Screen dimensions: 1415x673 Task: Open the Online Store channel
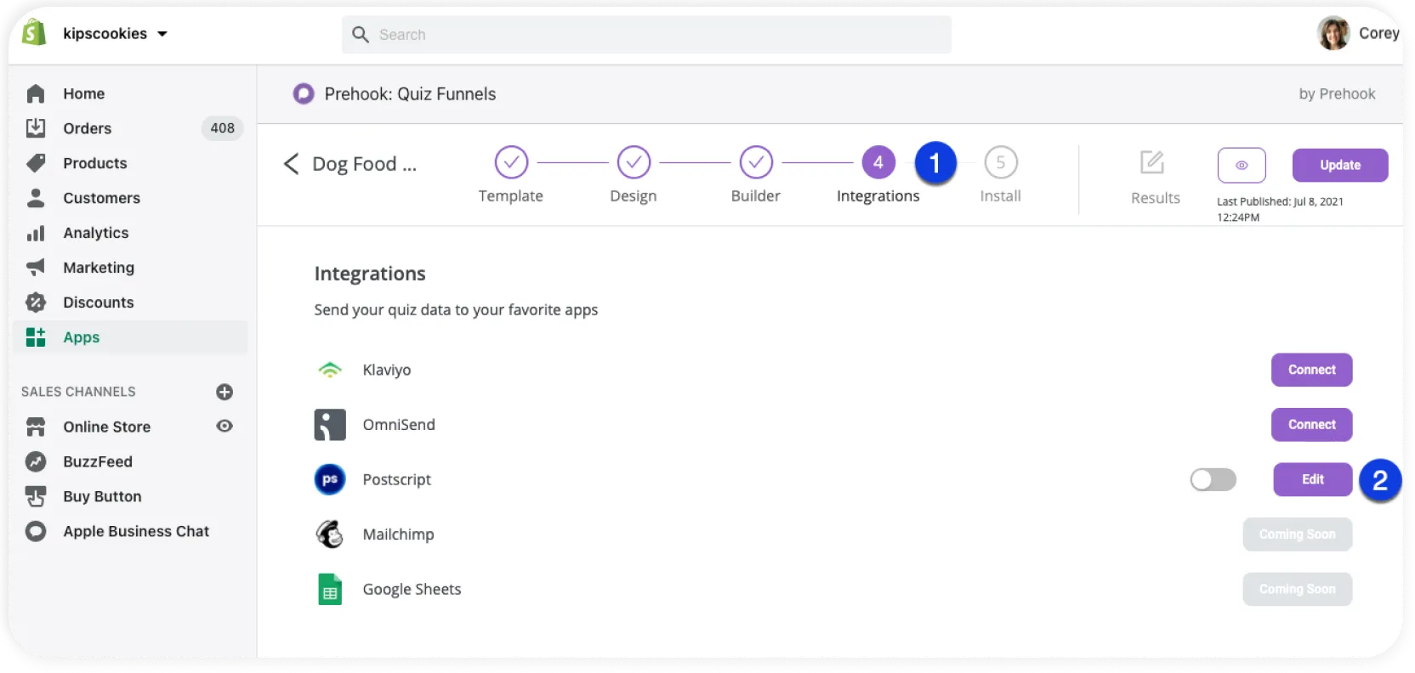click(x=106, y=427)
